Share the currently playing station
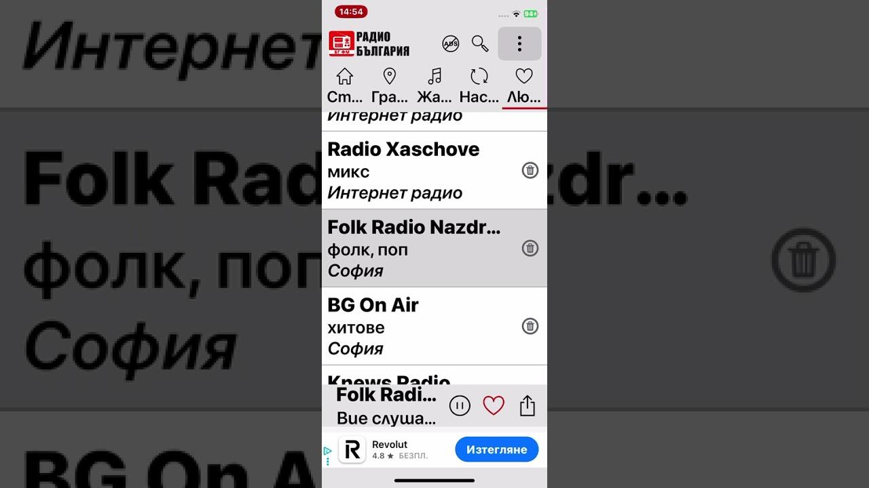The height and width of the screenshot is (488, 869). [x=528, y=406]
